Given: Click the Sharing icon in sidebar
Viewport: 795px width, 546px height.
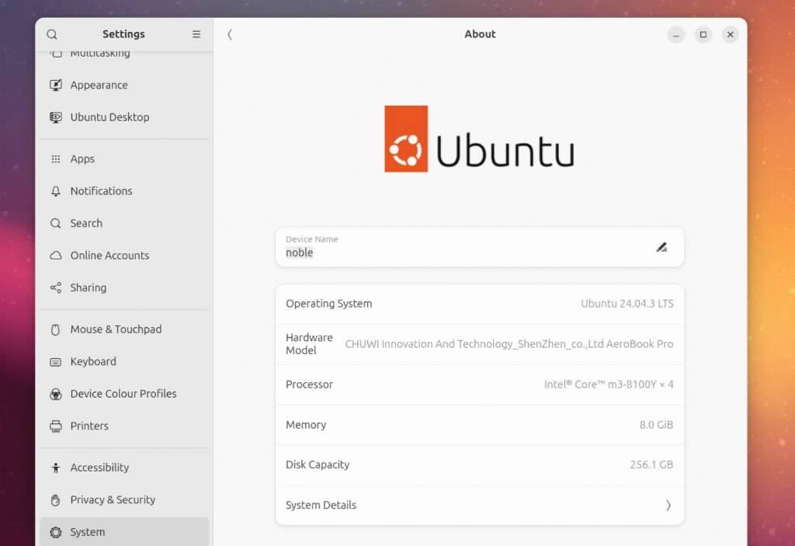Looking at the screenshot, I should (56, 287).
